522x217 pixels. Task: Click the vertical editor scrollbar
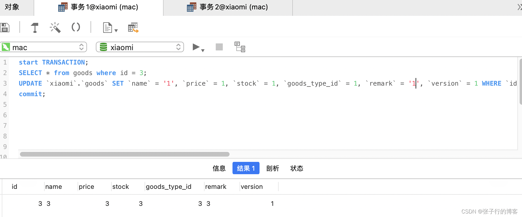pyautogui.click(x=521, y=82)
